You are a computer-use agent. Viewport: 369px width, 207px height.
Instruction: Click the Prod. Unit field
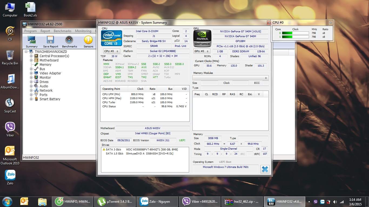pyautogui.click(x=180, y=46)
